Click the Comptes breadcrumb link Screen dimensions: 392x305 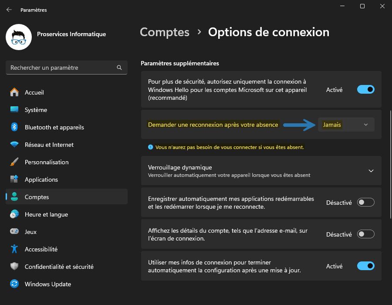tap(164, 32)
